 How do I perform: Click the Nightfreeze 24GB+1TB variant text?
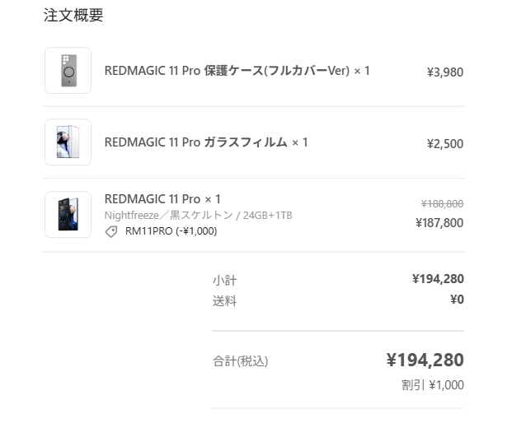(198, 216)
